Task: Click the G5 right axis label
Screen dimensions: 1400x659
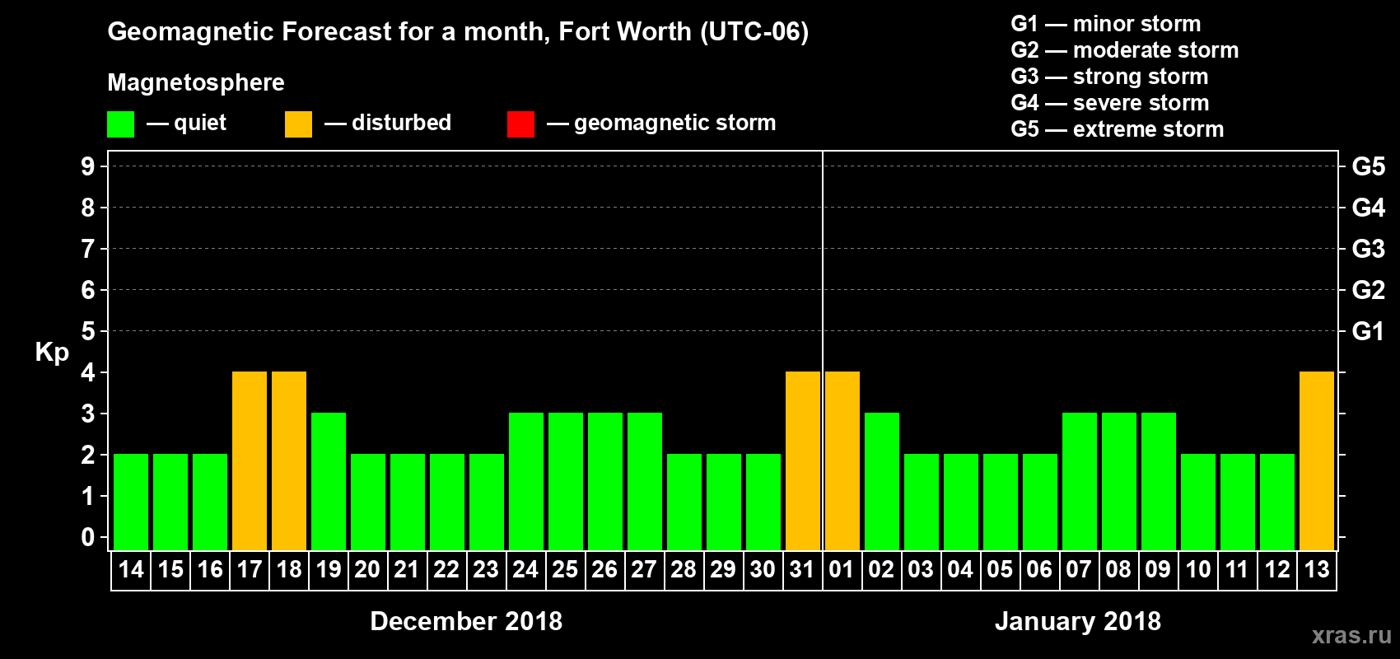Action: tap(1369, 166)
